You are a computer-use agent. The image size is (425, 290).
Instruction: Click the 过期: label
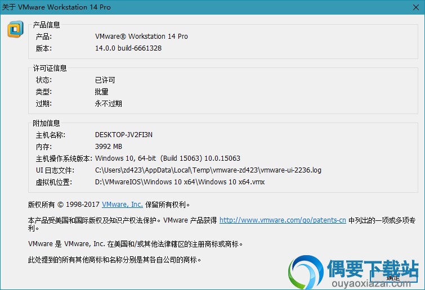[x=44, y=103]
